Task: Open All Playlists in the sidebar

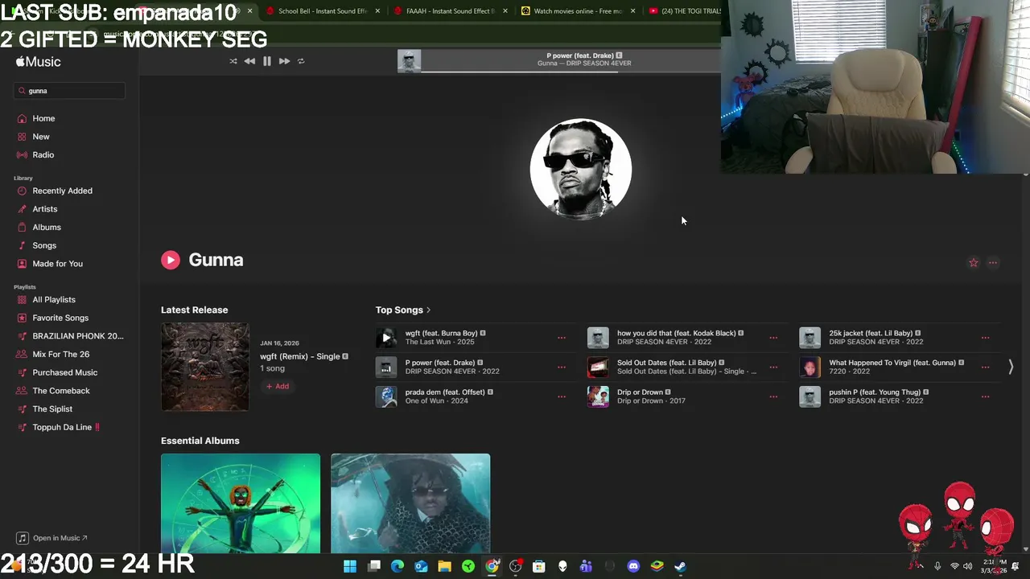Action: 54,300
